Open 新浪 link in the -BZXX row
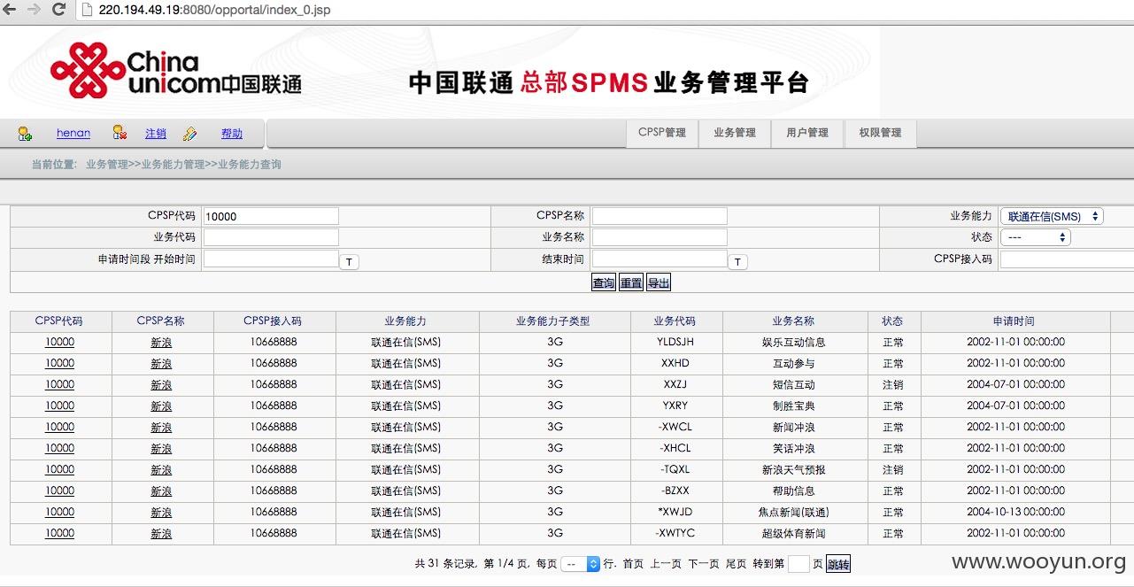 click(x=161, y=491)
